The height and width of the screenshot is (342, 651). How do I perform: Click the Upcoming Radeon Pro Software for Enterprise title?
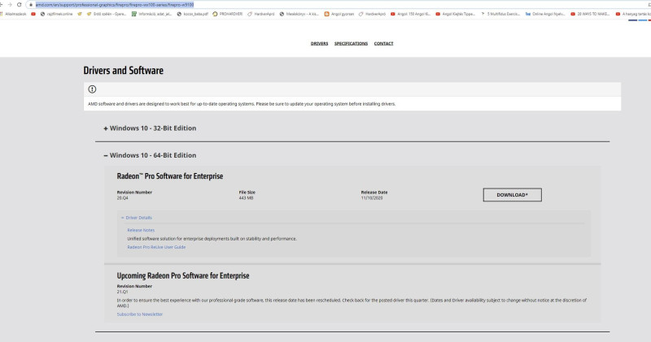183,275
